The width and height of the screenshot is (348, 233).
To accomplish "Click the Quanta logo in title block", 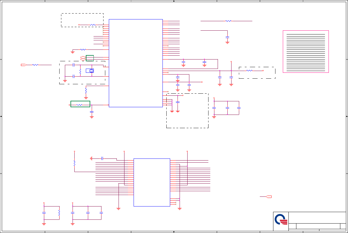I will pos(281,219).
